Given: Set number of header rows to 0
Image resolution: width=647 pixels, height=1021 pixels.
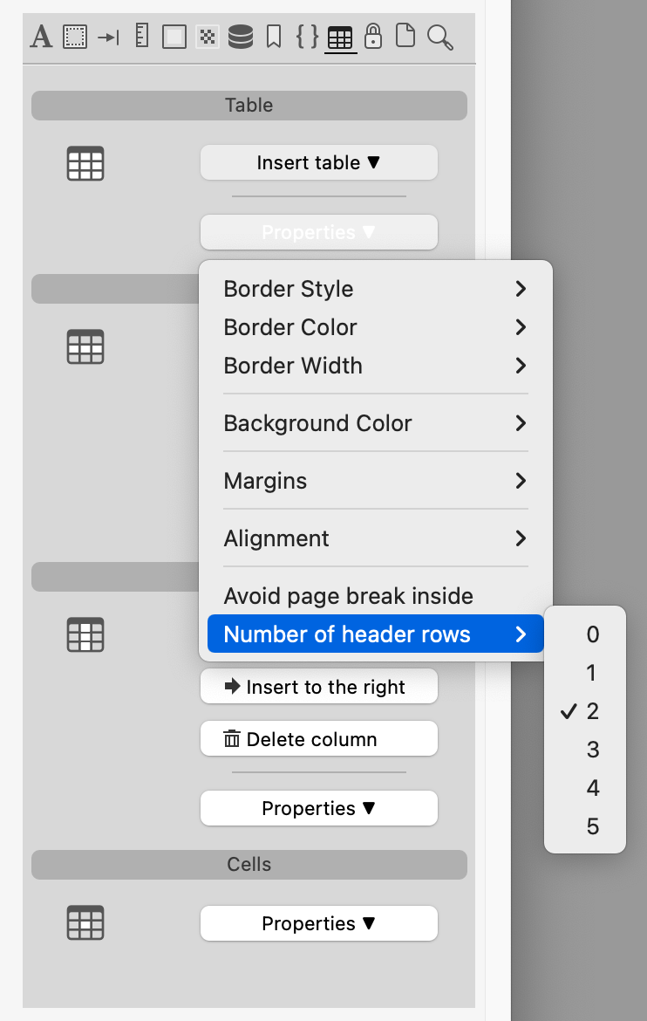Looking at the screenshot, I should tap(593, 634).
